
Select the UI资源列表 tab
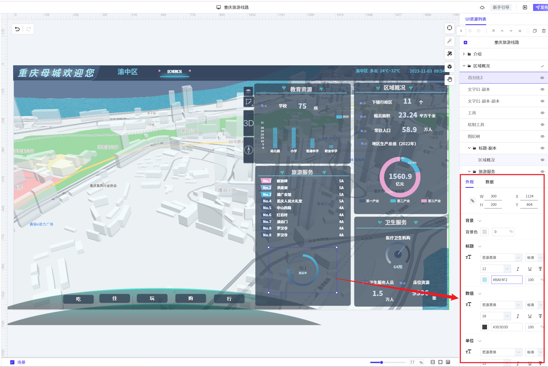pyautogui.click(x=476, y=19)
